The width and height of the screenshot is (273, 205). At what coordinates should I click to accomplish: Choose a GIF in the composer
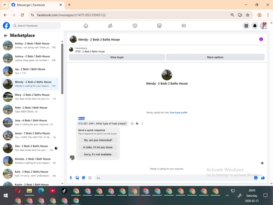[x=90, y=178]
